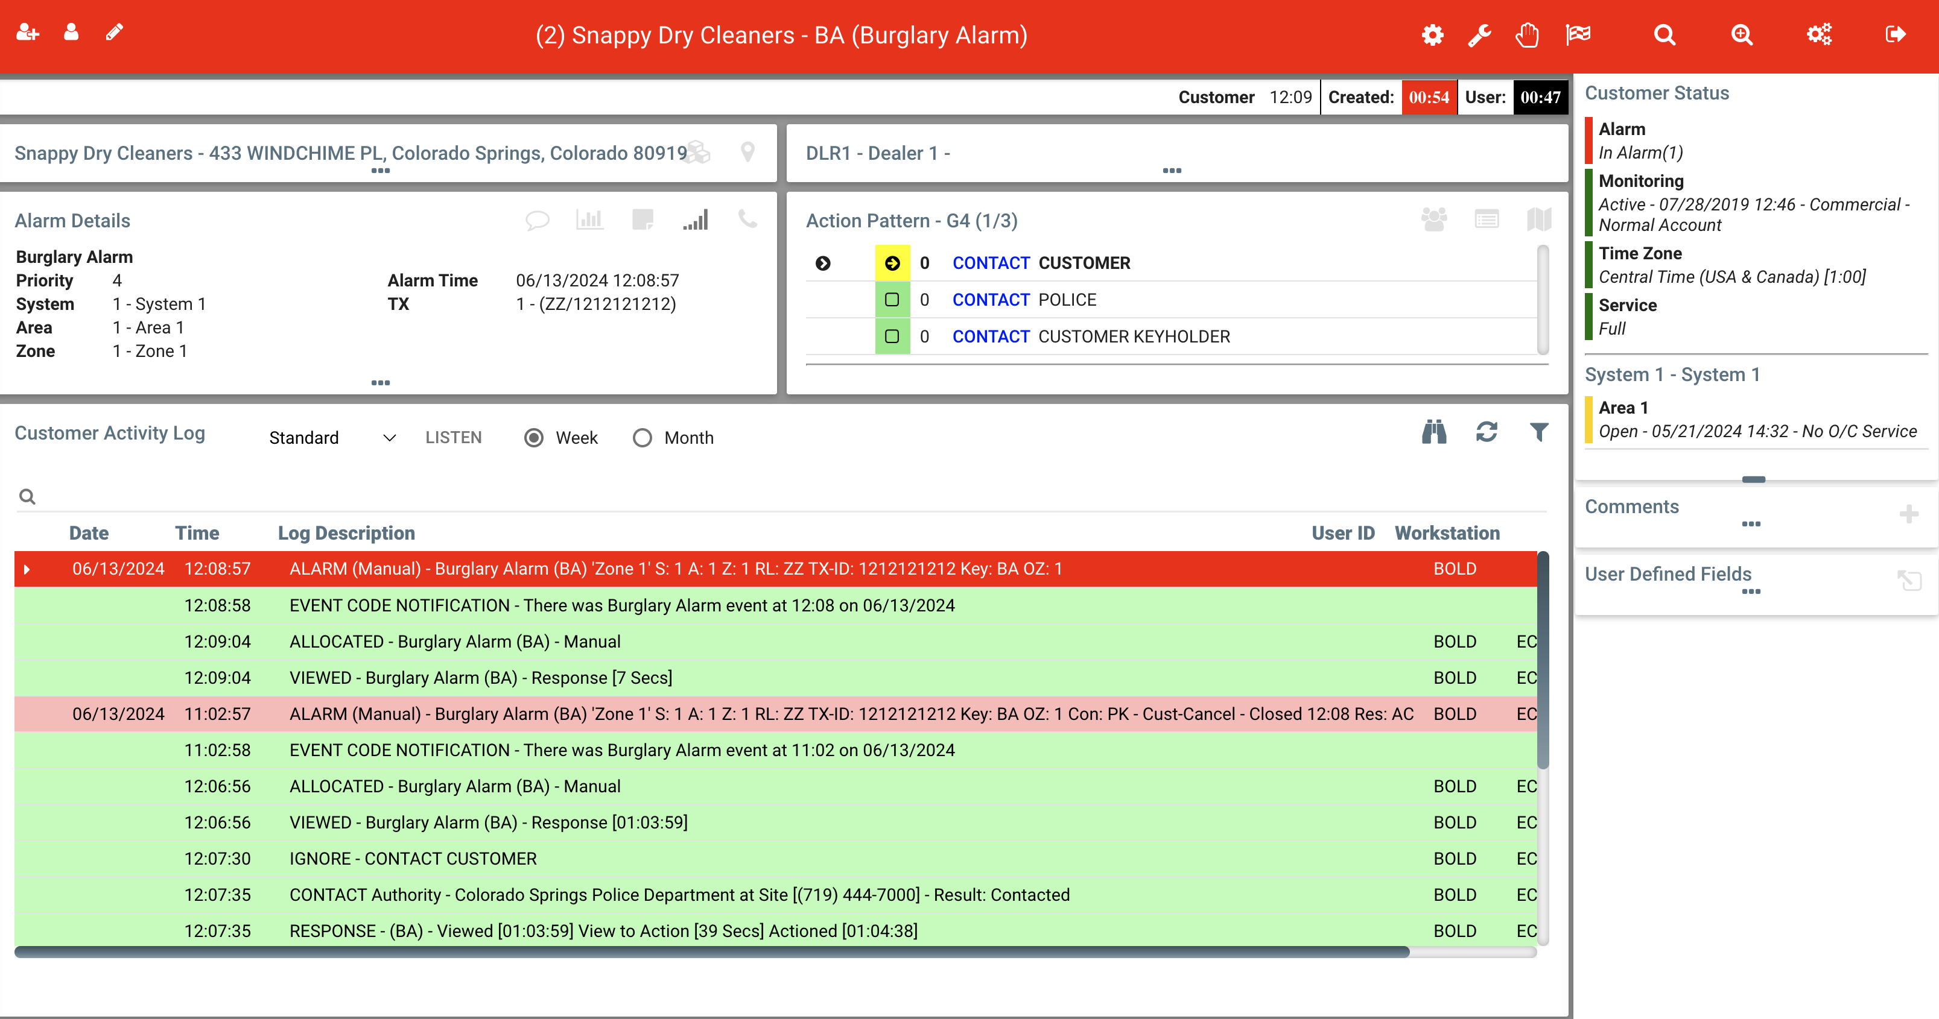The width and height of the screenshot is (1939, 1019).
Task: Expand Alarm Details panel ellipsis
Action: point(381,383)
